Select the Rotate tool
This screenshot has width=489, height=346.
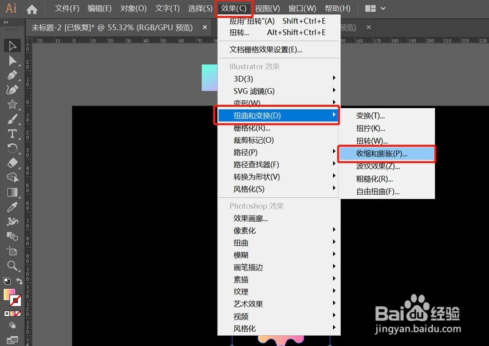point(13,148)
